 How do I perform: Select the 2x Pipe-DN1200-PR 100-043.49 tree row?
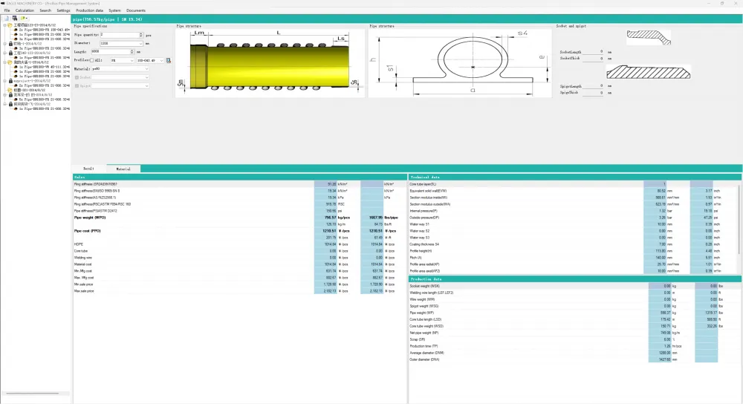coord(44,30)
